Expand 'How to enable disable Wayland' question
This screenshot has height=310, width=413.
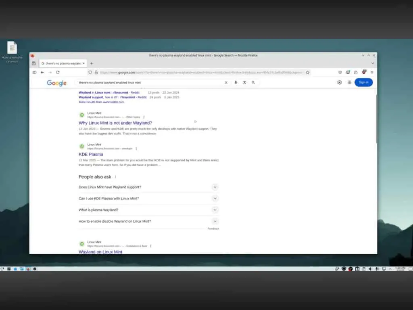point(149,222)
